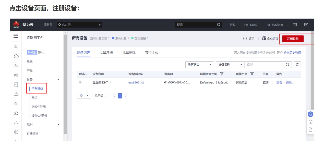This screenshot has height=143, width=324.
Task: Click the 激活设备 1 counter
Action: pyautogui.click(x=120, y=38)
